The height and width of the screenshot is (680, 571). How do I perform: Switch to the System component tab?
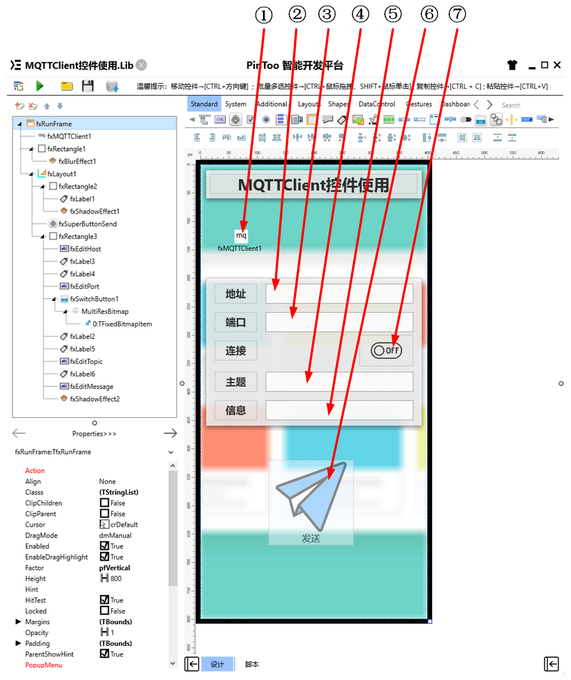point(236,104)
